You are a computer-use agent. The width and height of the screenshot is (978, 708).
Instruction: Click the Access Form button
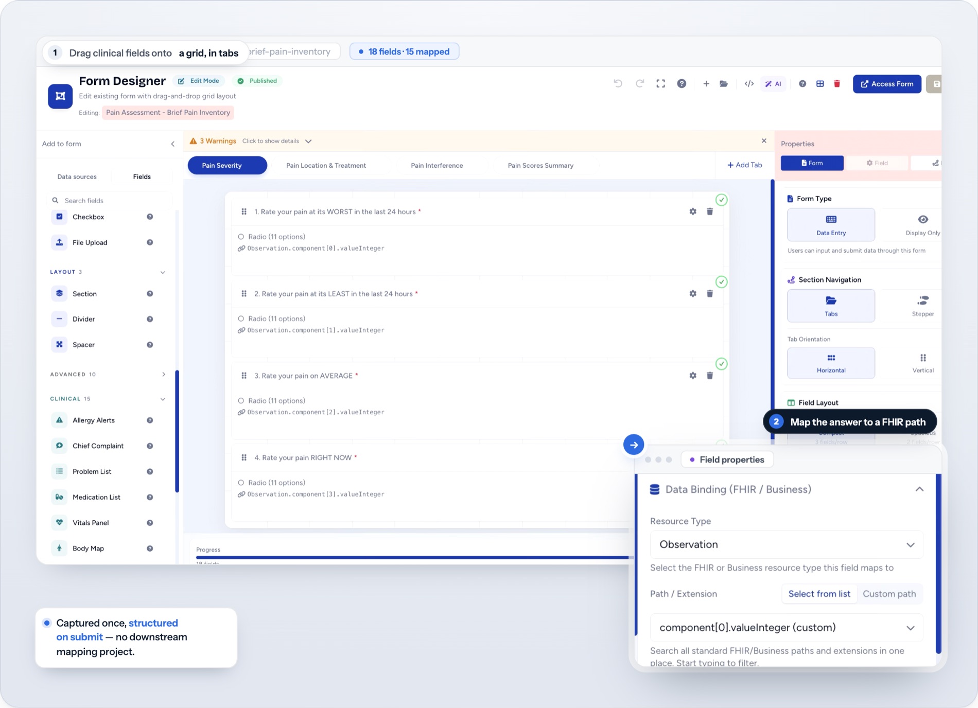[x=887, y=84]
